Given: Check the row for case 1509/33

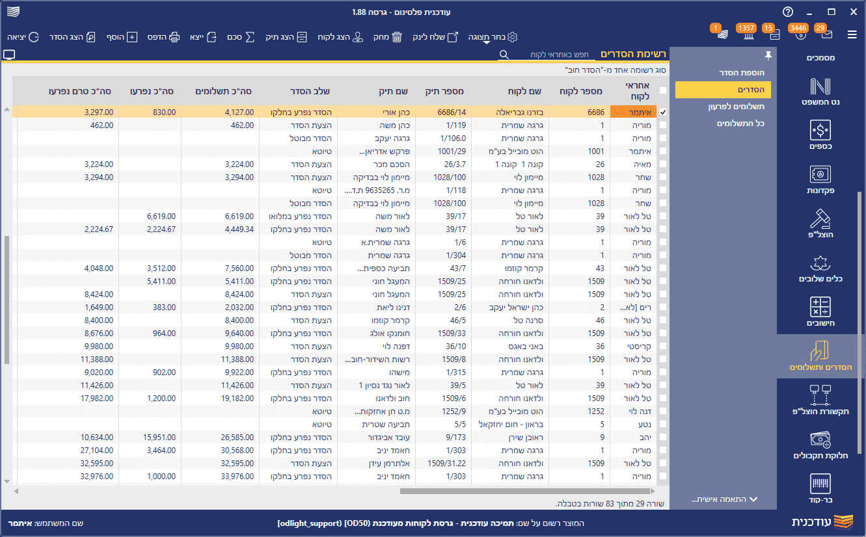Looking at the screenshot, I should (663, 333).
